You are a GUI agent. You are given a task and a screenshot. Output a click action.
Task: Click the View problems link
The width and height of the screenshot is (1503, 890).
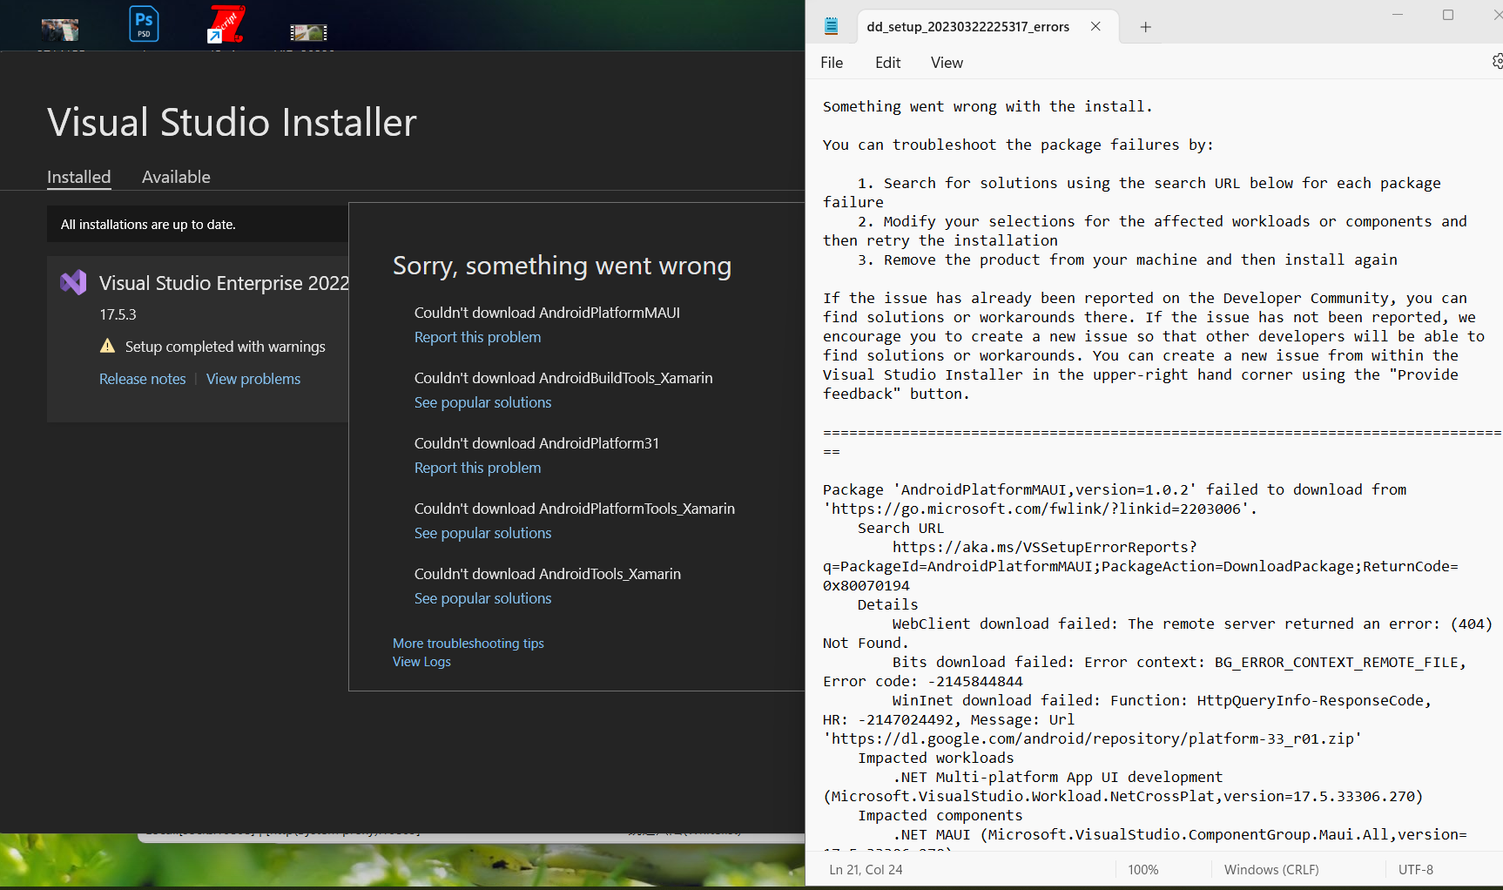point(253,379)
